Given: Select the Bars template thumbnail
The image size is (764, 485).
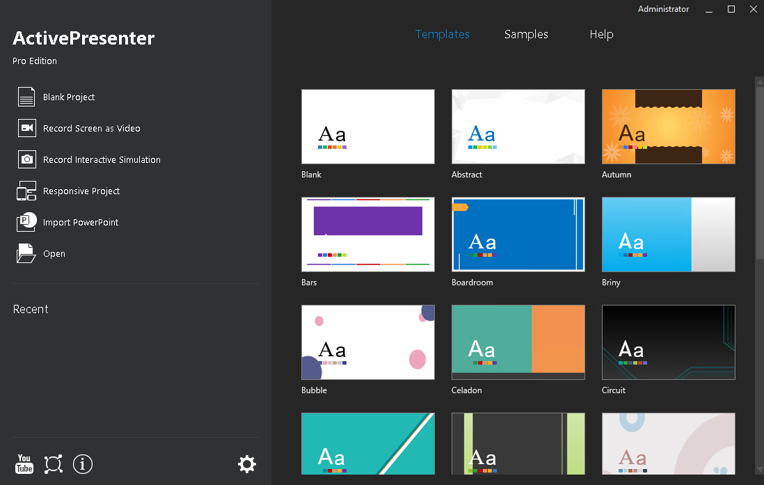Looking at the screenshot, I should pos(368,234).
